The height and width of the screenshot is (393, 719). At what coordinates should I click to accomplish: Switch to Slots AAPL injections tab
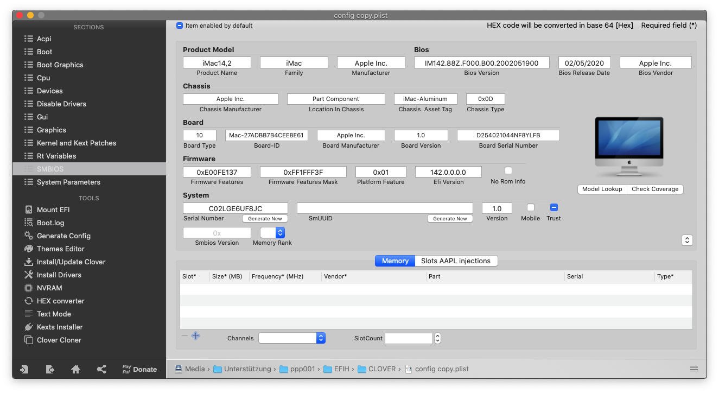pyautogui.click(x=455, y=261)
